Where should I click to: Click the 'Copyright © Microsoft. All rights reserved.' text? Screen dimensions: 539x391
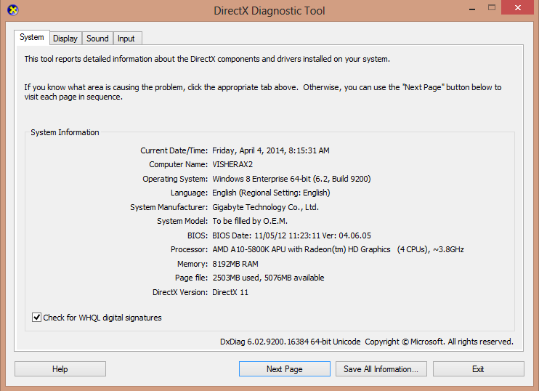click(x=439, y=342)
